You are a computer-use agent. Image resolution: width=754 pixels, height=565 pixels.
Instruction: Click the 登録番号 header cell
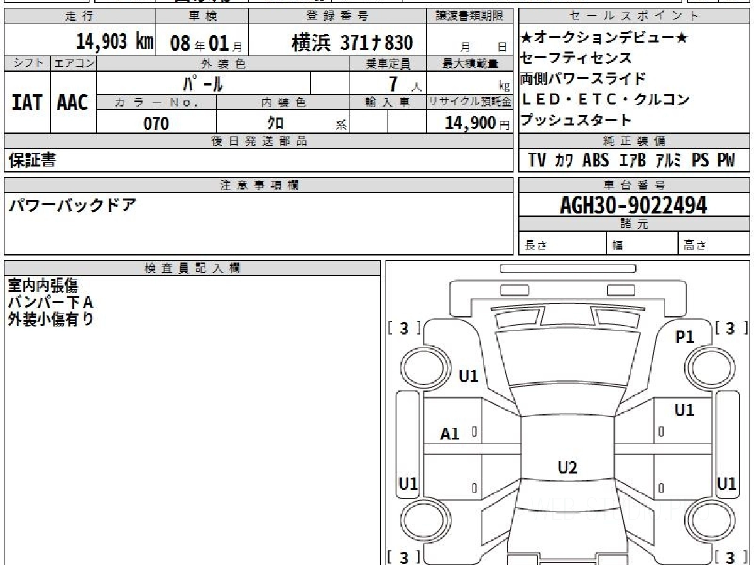click(338, 16)
